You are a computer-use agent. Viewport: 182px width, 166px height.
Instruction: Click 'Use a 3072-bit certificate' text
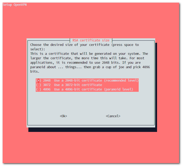78,85
